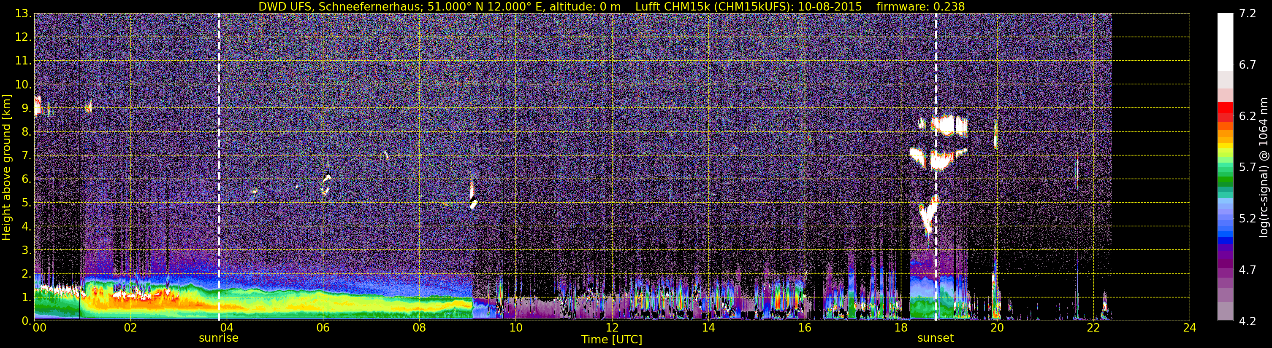
Task: Click the 'Height above ground [km]' axis label
Action: click(6, 168)
